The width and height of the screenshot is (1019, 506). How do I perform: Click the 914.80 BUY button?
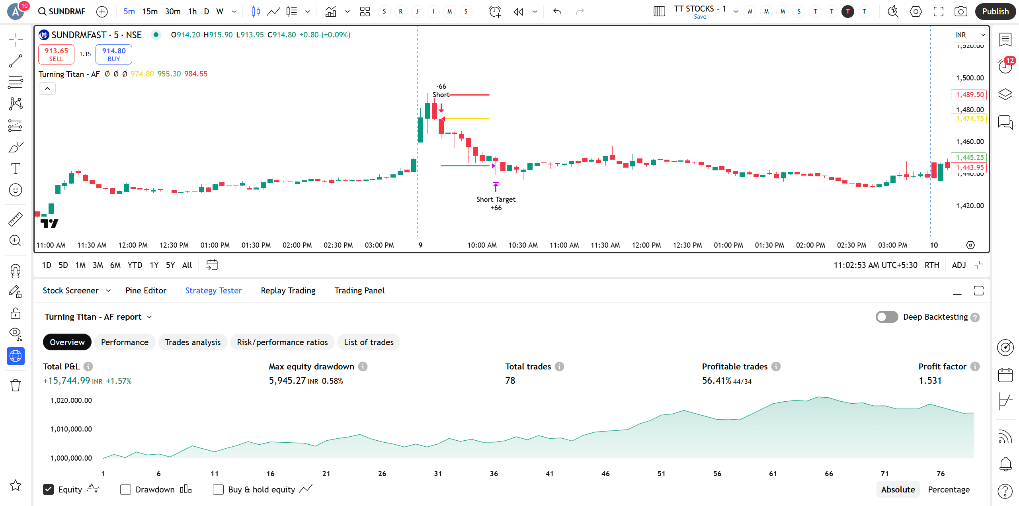[114, 55]
